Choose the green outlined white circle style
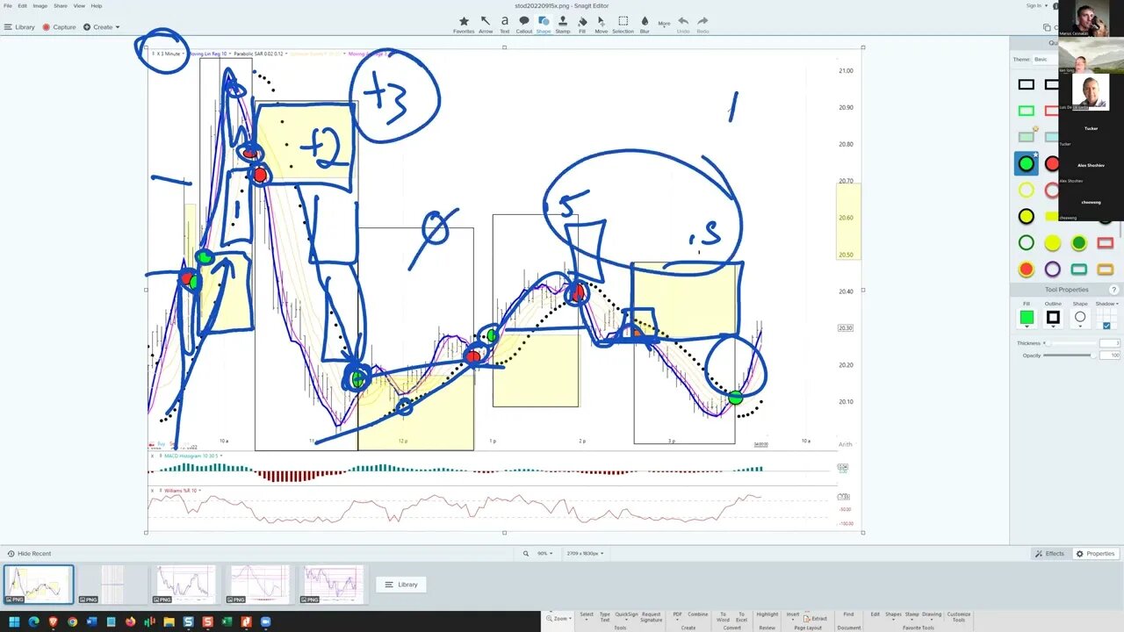The height and width of the screenshot is (632, 1124). pos(1026,242)
